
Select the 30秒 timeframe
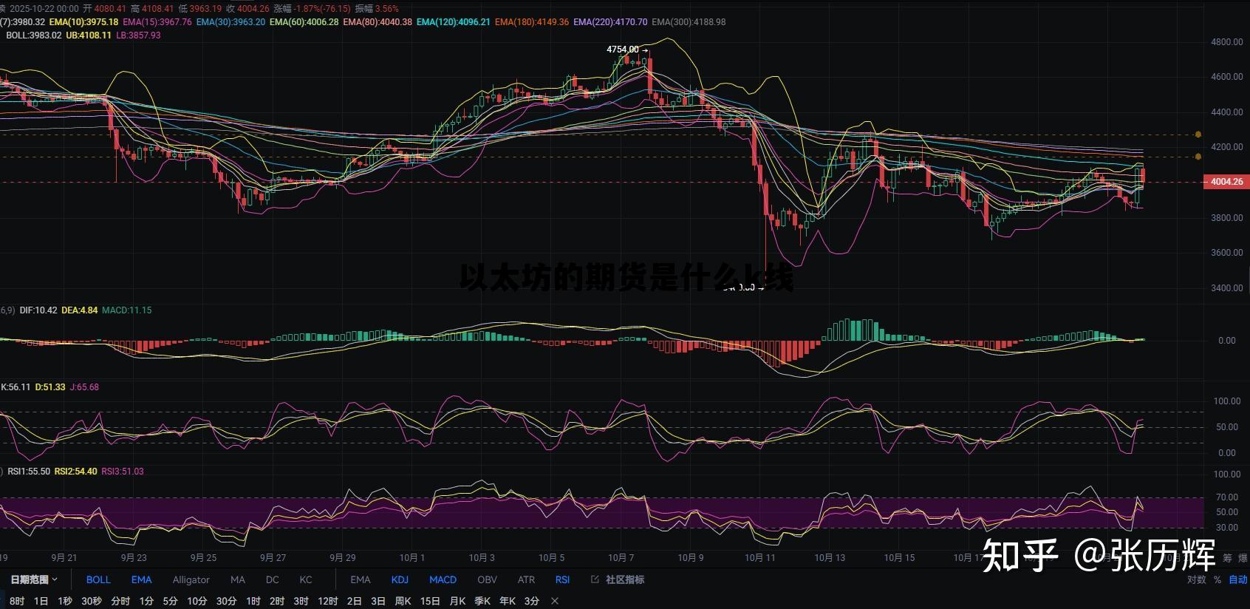click(x=92, y=602)
